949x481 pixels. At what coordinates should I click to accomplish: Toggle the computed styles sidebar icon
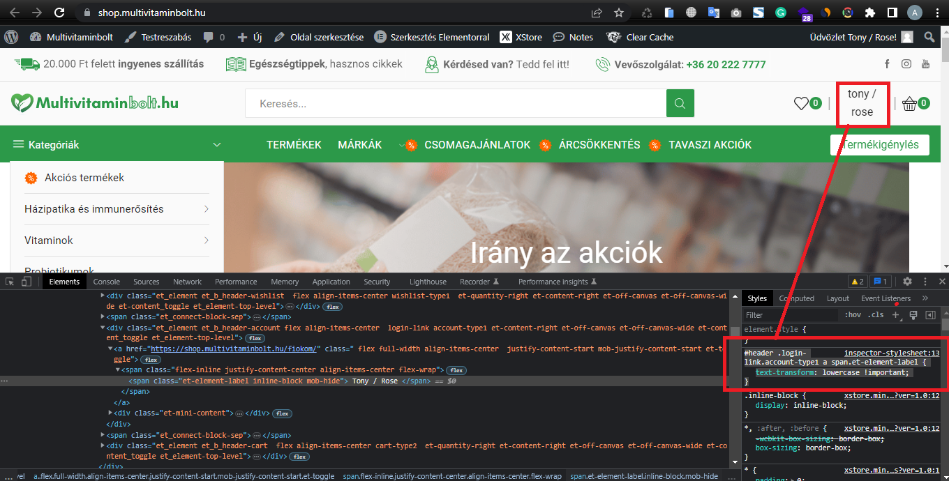[930, 315]
